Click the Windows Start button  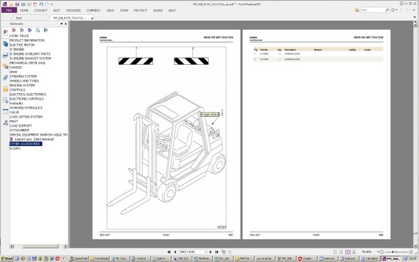7,259
